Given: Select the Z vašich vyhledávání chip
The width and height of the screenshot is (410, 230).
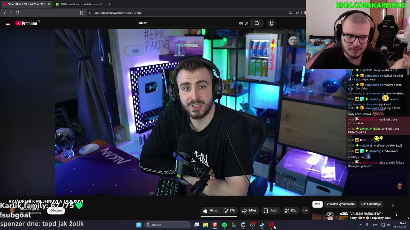Looking at the screenshot, I should (340, 204).
